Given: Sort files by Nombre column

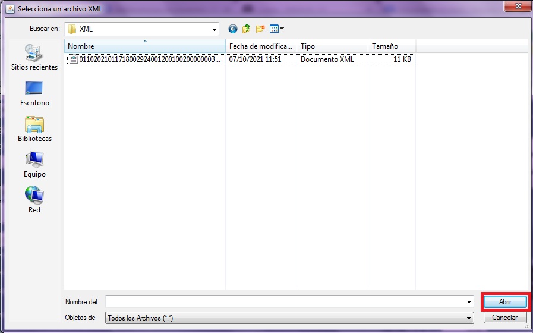Looking at the screenshot, I should (x=144, y=46).
